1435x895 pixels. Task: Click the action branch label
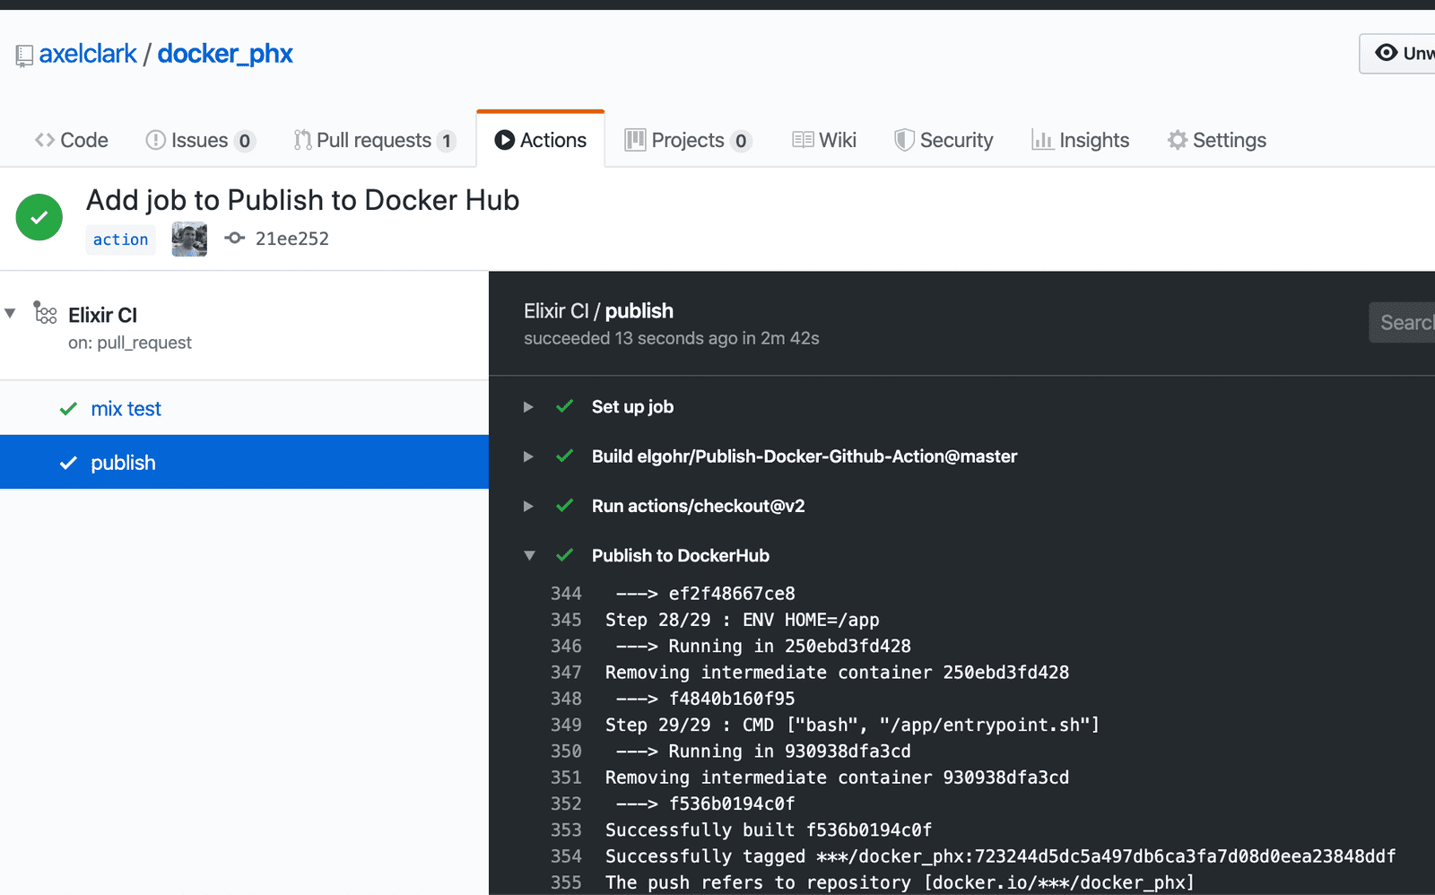pos(120,239)
